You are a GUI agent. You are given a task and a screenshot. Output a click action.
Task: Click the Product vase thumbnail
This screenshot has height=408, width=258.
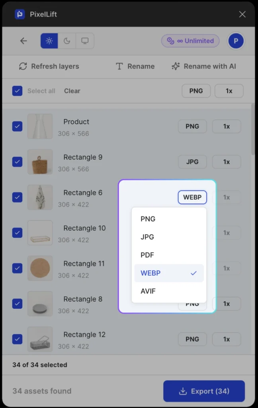(x=40, y=126)
